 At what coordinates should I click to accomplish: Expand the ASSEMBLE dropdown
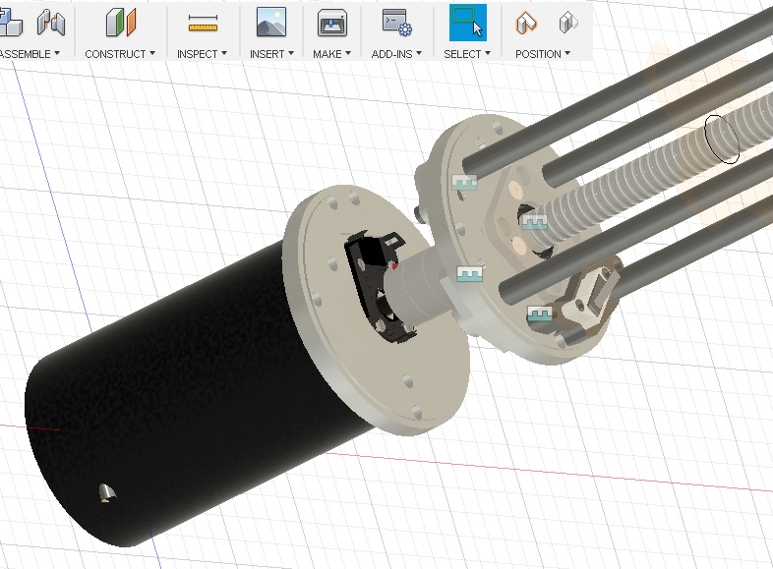point(28,54)
